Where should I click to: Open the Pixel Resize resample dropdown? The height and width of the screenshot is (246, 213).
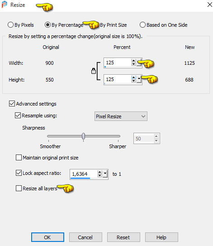121,116
